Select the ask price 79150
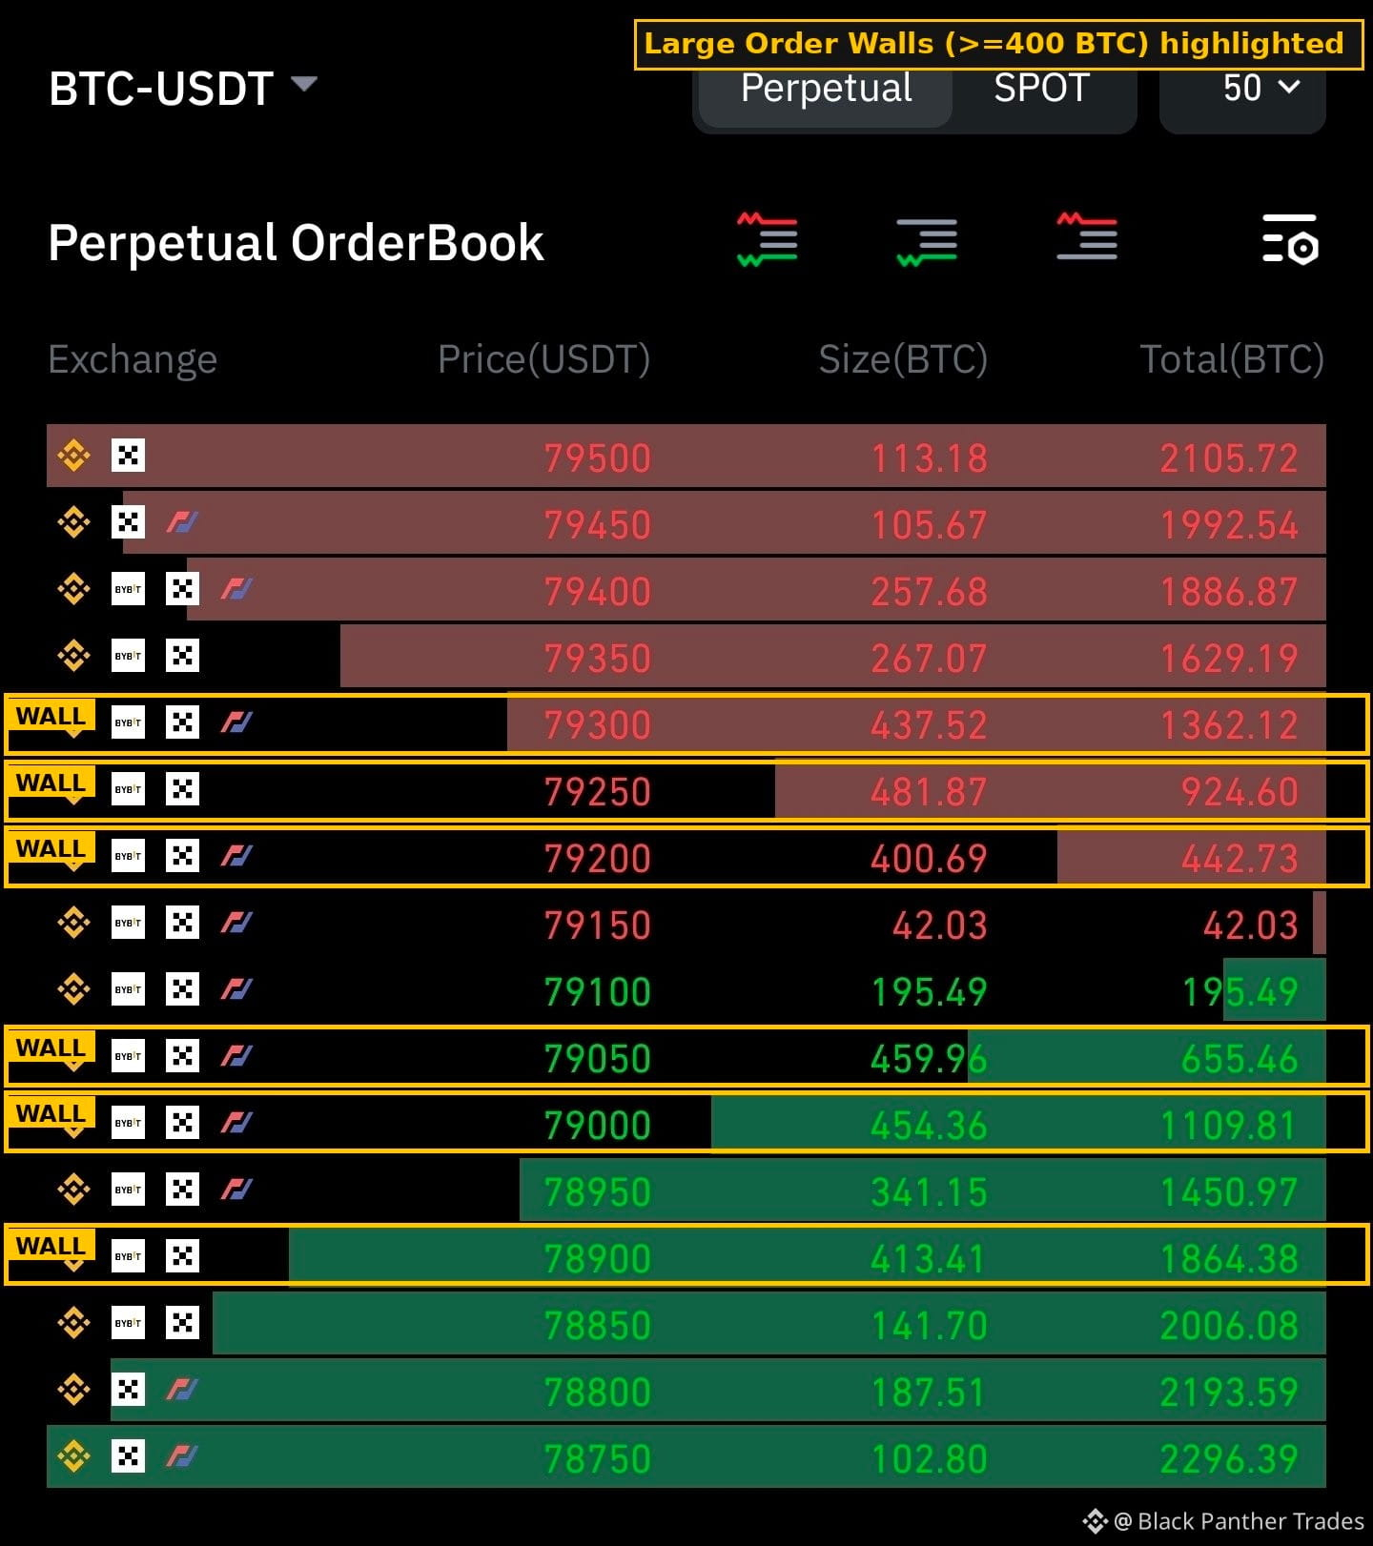The image size is (1373, 1546). pos(598,926)
